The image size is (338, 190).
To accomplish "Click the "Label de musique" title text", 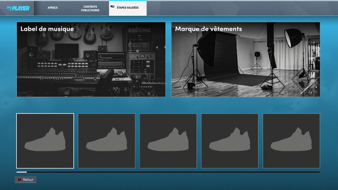I will point(47,29).
